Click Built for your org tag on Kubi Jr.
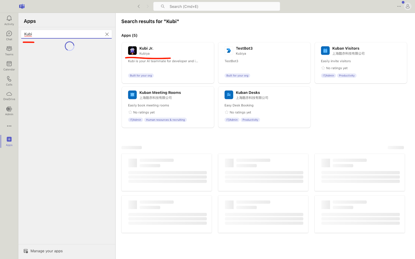 pyautogui.click(x=141, y=76)
